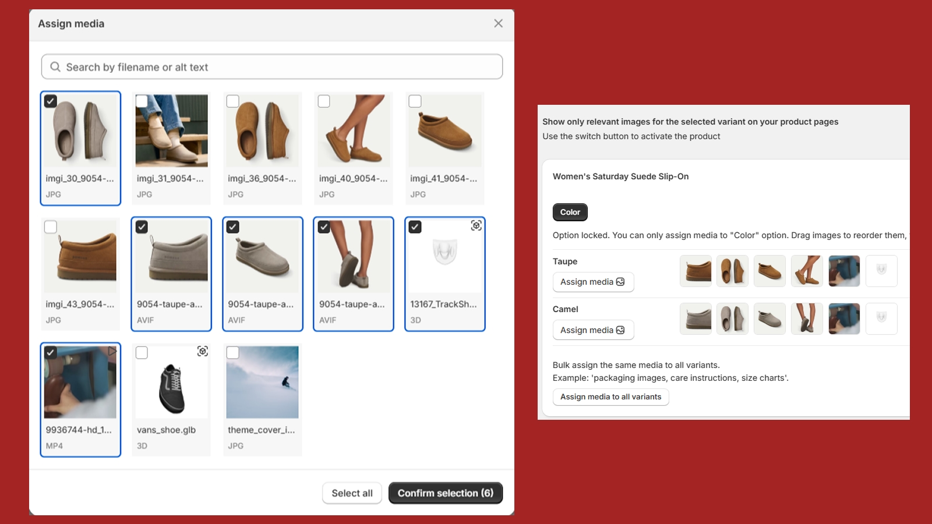The height and width of the screenshot is (524, 932).
Task: Click the 3D placeholder thumbnail in Taupe row
Action: click(x=881, y=271)
